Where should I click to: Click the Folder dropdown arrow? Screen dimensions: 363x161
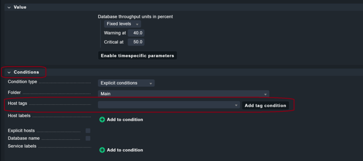pos(265,94)
